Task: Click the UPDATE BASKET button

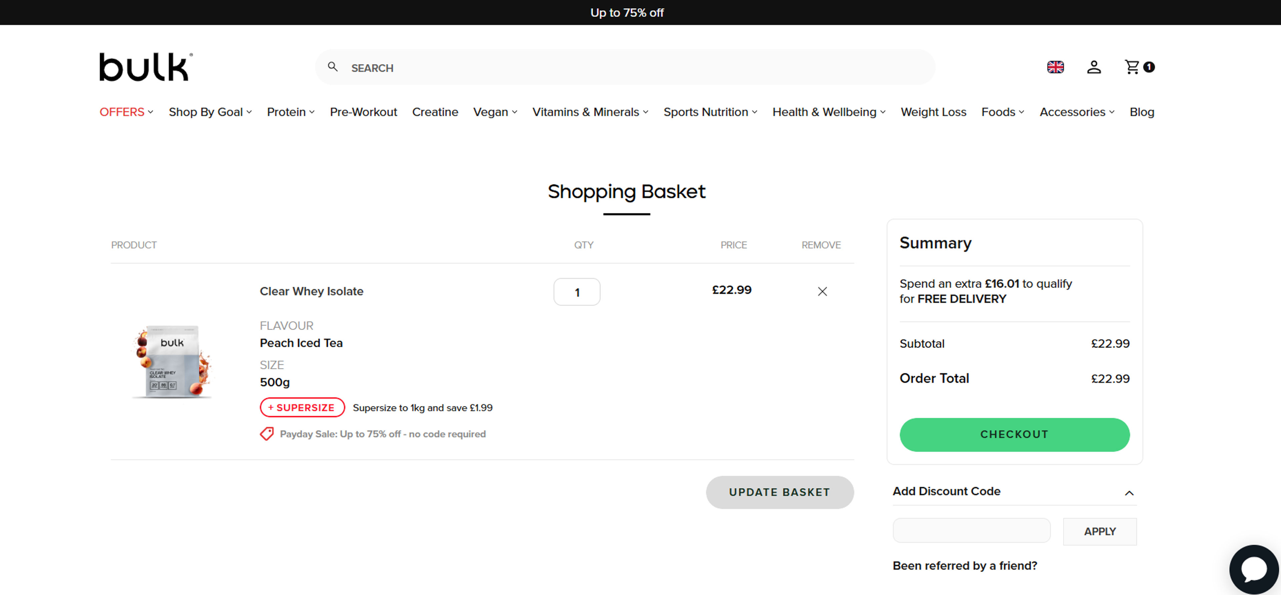Action: coord(779,492)
